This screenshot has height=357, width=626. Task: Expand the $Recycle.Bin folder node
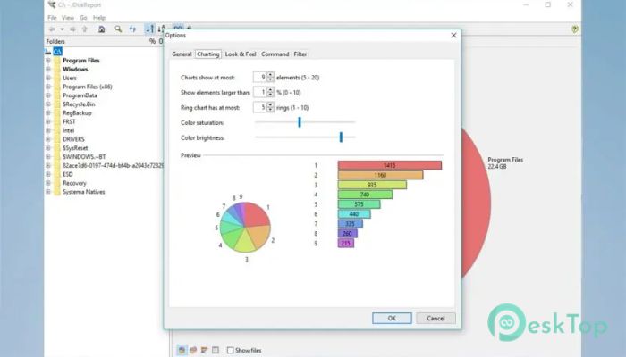[48, 104]
